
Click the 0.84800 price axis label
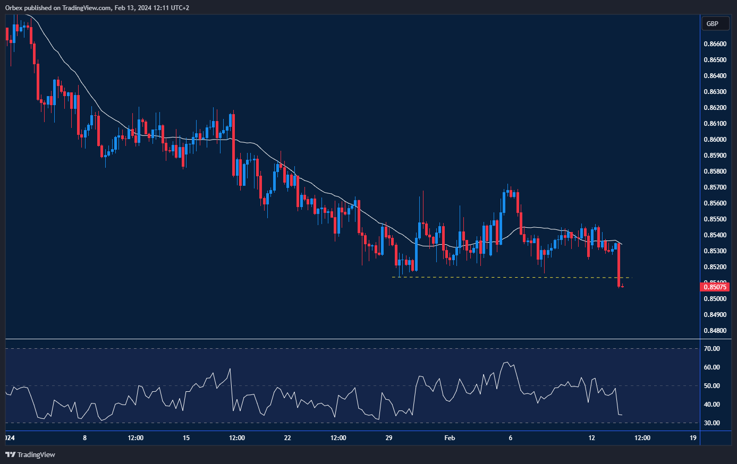715,331
